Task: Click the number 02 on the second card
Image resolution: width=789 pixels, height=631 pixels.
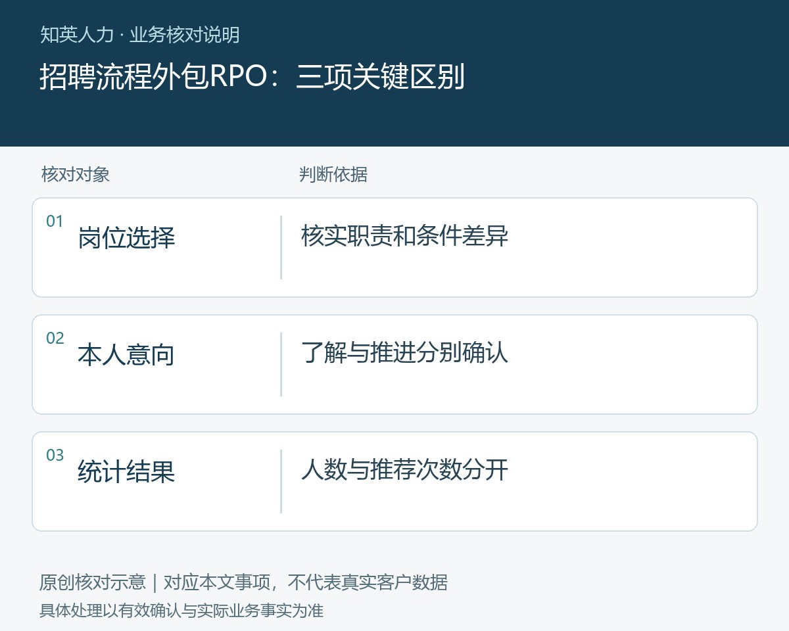Action: tap(55, 339)
